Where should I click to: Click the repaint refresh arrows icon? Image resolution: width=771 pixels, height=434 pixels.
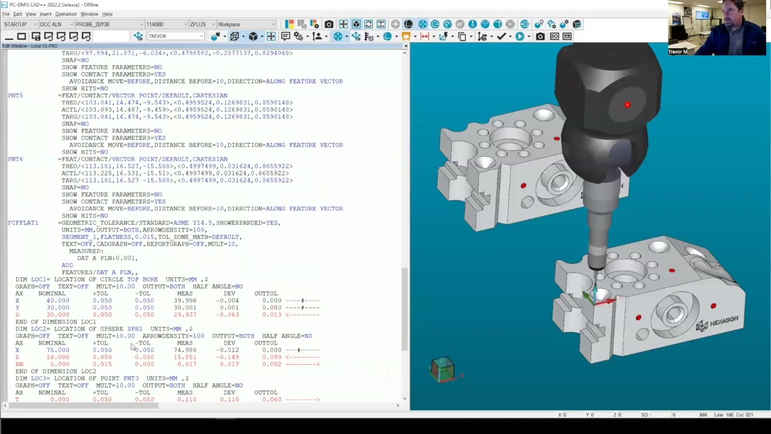click(369, 24)
